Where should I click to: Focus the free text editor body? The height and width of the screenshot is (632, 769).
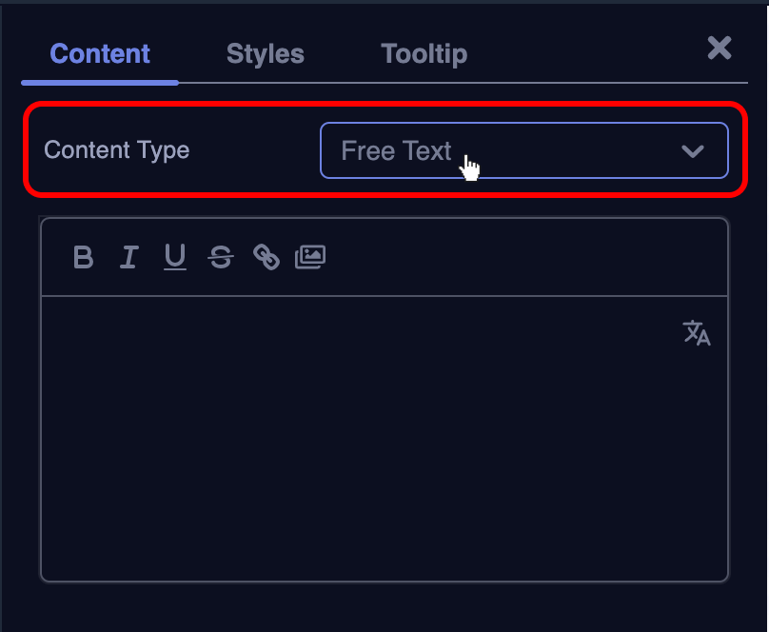click(381, 447)
